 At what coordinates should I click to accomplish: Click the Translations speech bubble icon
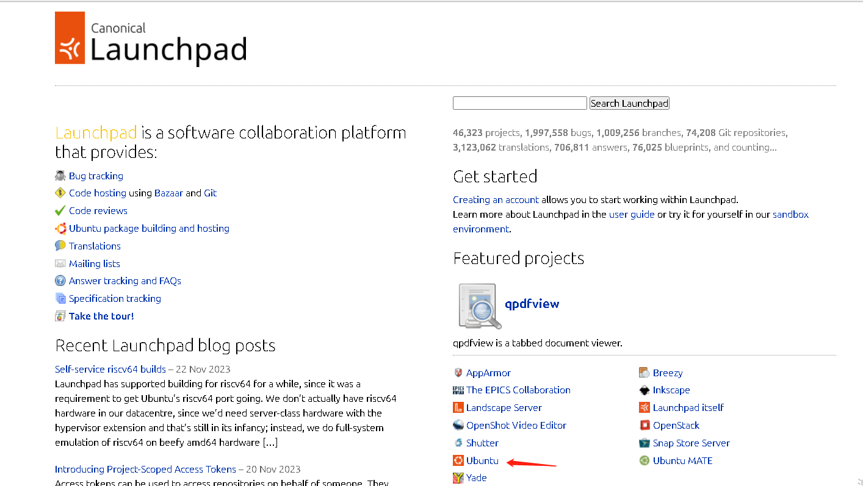click(60, 246)
